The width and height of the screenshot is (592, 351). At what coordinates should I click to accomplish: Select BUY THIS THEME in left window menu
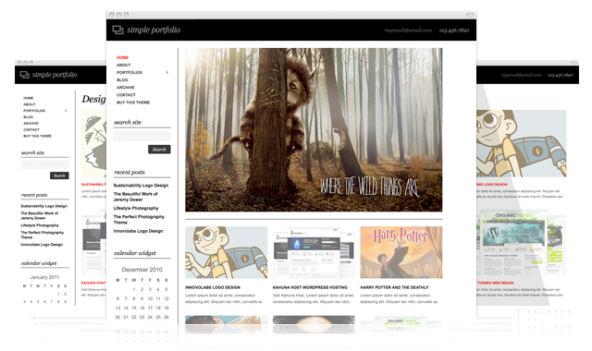point(37,136)
